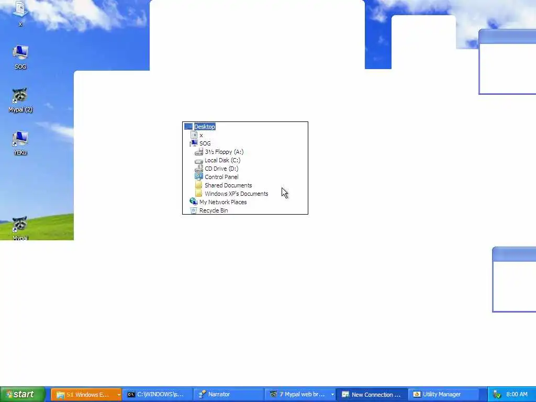Click the floppy drive icon in the tree

coord(199,152)
